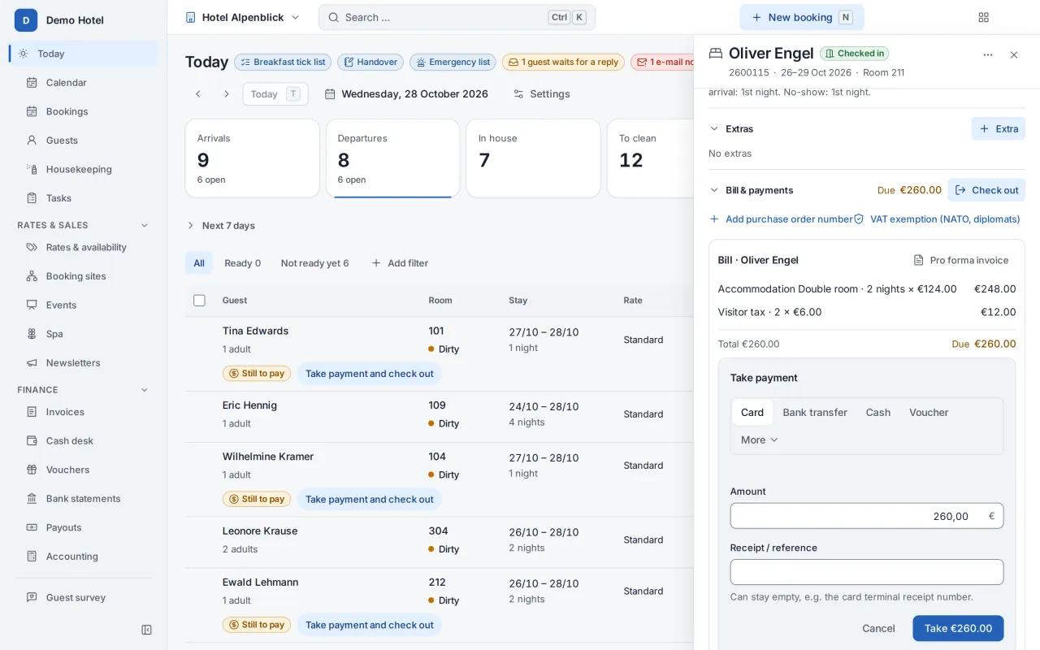Open the Vouchers page
Image resolution: width=1040 pixels, height=650 pixels.
(84, 470)
